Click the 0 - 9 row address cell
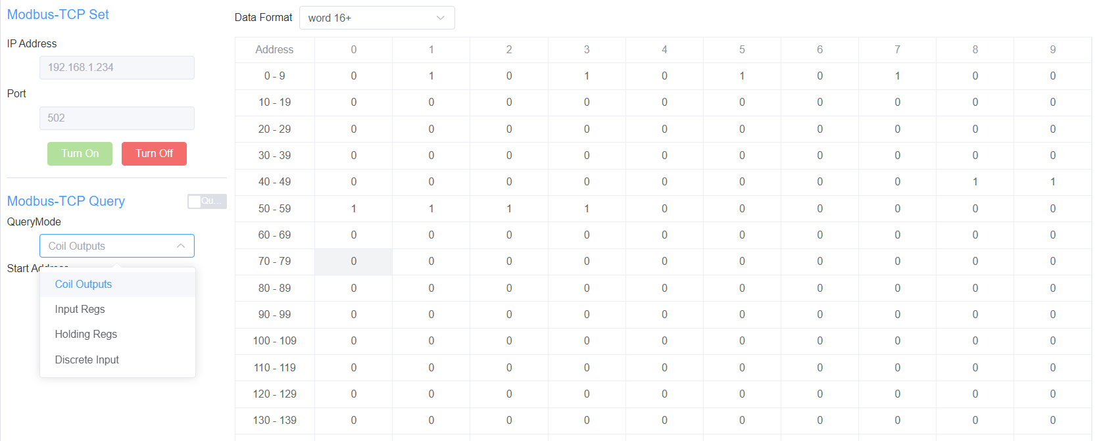 (274, 76)
